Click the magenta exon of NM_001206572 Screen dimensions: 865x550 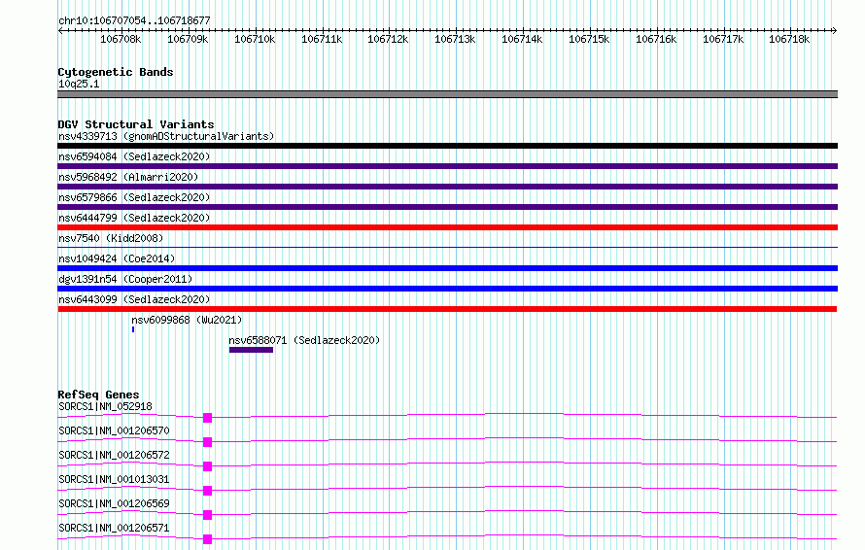207,466
